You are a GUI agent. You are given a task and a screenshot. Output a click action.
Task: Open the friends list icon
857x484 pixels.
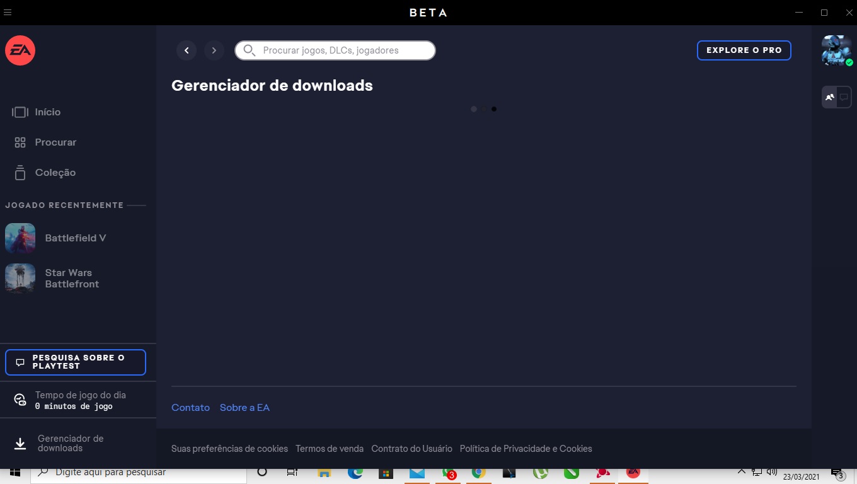pyautogui.click(x=830, y=97)
